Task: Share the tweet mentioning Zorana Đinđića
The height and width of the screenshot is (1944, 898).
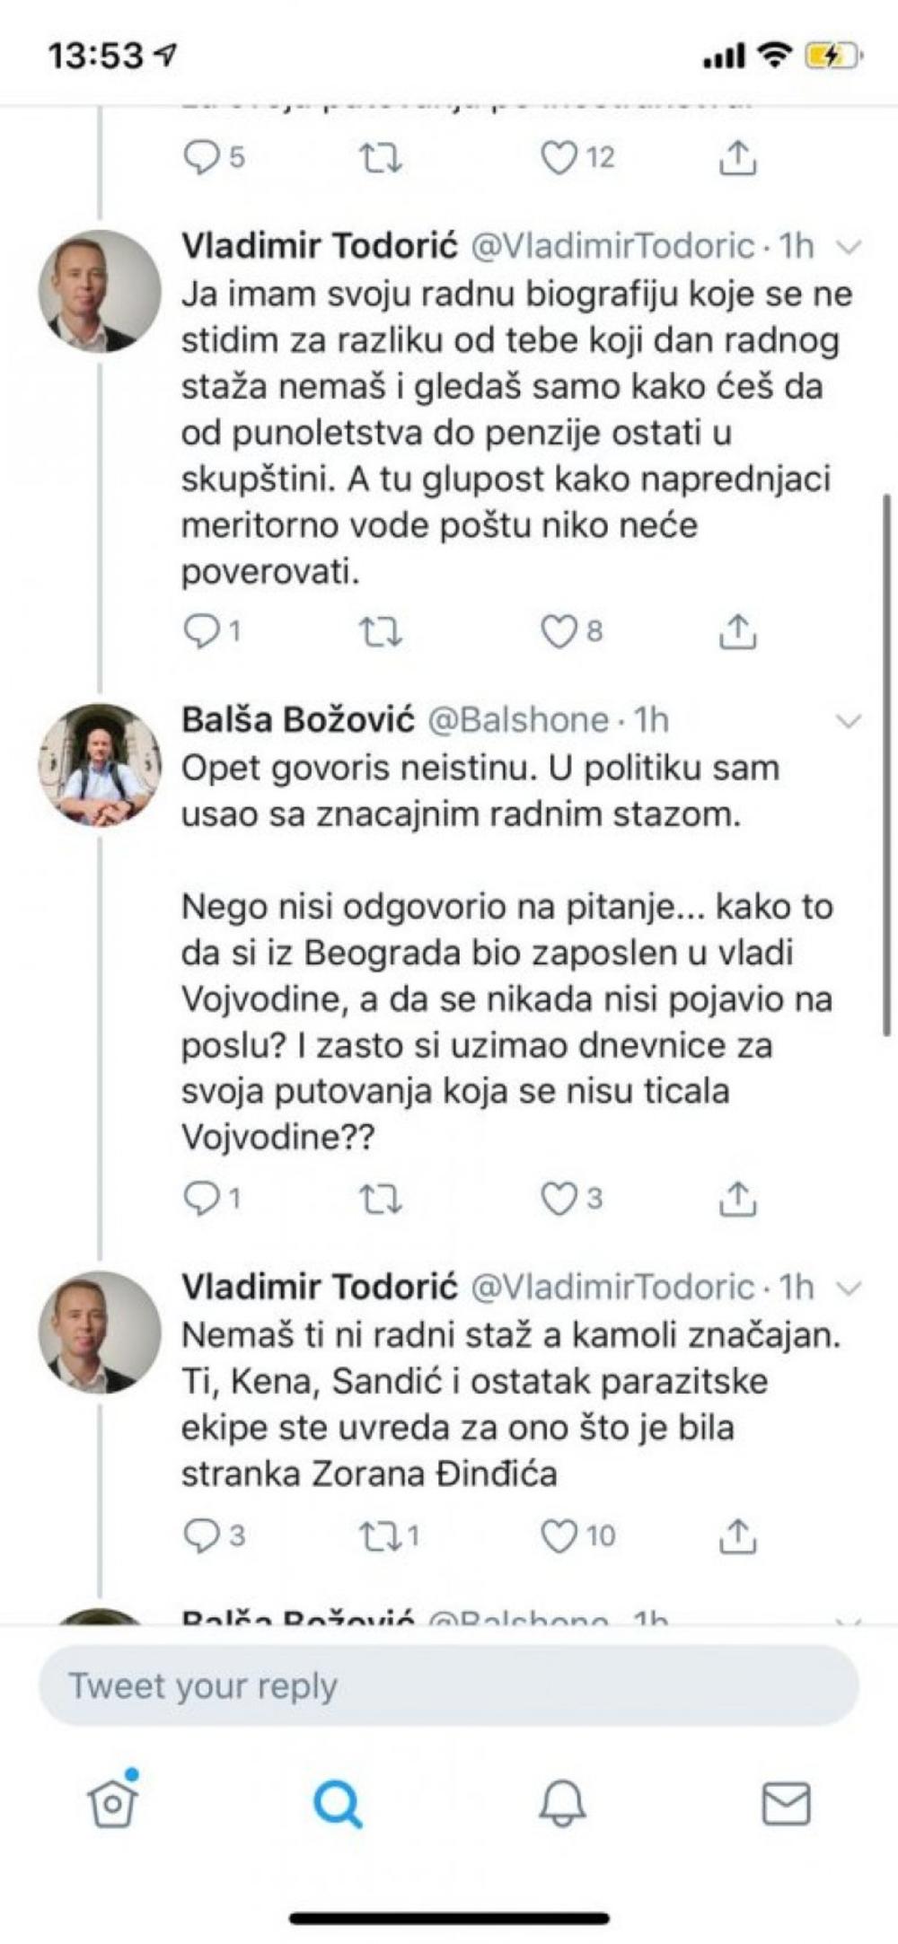Action: point(737,1535)
